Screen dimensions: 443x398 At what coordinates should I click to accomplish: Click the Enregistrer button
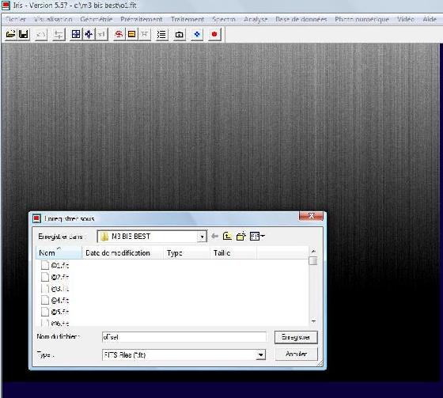(x=296, y=337)
